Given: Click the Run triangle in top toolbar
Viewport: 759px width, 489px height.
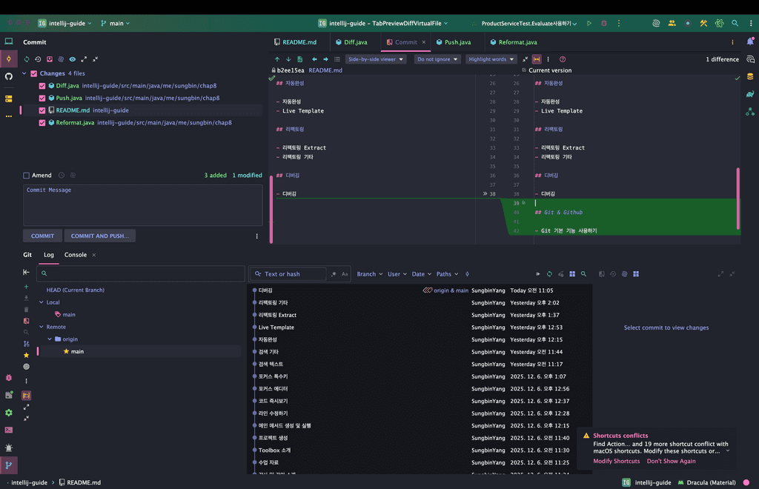Looking at the screenshot, I should click(x=589, y=24).
